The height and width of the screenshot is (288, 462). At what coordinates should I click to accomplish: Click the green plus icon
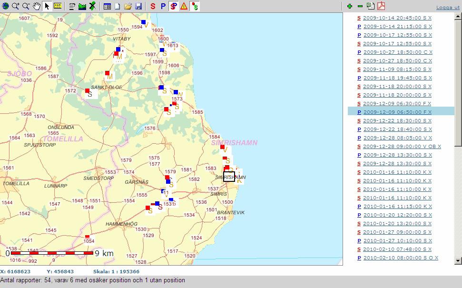pyautogui.click(x=350, y=6)
